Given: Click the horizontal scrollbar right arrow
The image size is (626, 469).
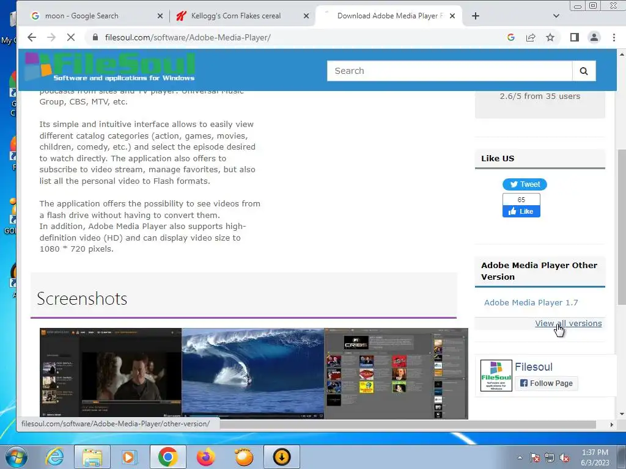Looking at the screenshot, I should (x=611, y=425).
